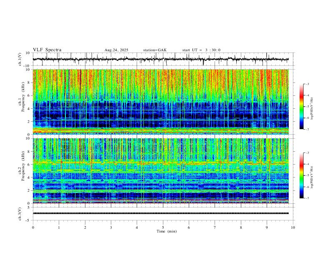Click the "2" kHz tick on ch.1 spectrogram

point(29,121)
